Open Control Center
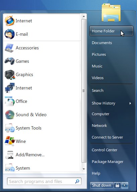This screenshot has height=192, width=137. 105,150
